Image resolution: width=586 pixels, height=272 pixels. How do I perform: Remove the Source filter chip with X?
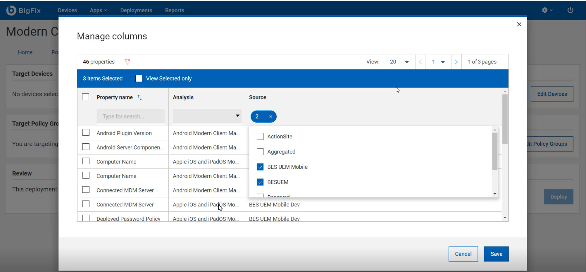[x=271, y=117]
